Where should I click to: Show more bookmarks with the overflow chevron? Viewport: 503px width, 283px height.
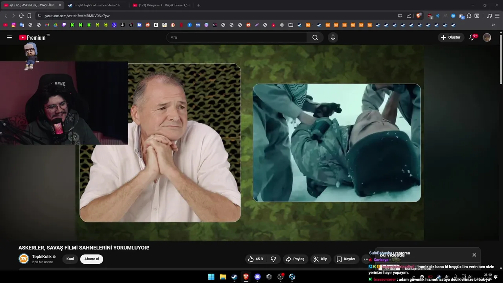tap(494, 25)
